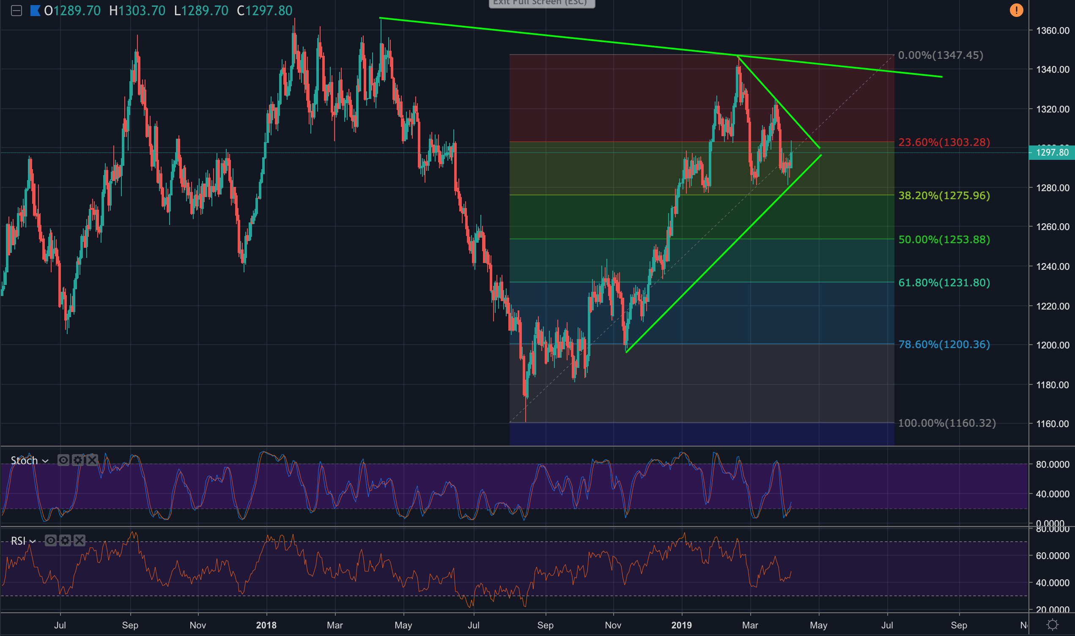
Task: Hide the Stoch indicator using its eye icon
Action: pyautogui.click(x=63, y=460)
